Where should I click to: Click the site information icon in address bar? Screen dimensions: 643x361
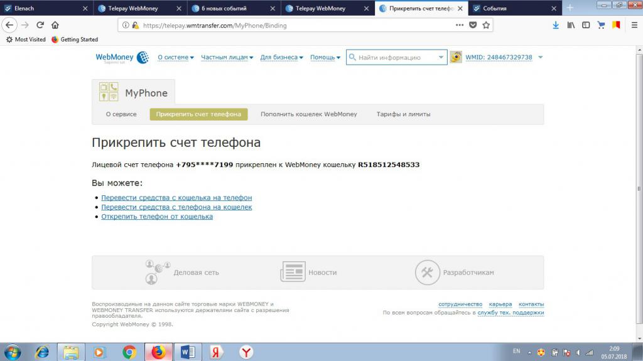click(126, 26)
